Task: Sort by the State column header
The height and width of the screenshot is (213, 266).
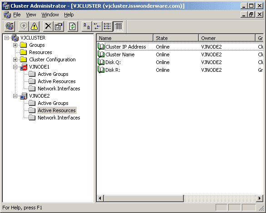Action: (176, 38)
